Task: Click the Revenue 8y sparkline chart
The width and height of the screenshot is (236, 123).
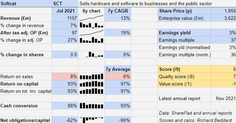Action: click(92, 18)
